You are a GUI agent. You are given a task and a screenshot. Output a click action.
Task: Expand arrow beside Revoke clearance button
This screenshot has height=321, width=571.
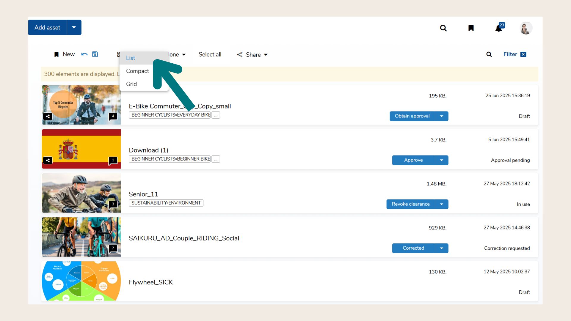442,204
